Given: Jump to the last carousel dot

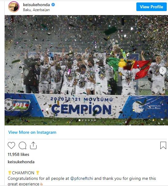Looking at the screenshot, I should 95,120.
